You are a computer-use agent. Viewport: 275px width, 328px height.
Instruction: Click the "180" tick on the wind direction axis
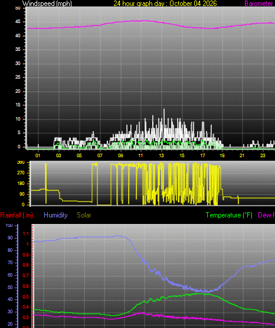[x=21, y=183]
